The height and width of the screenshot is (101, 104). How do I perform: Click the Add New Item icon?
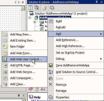[5, 34]
